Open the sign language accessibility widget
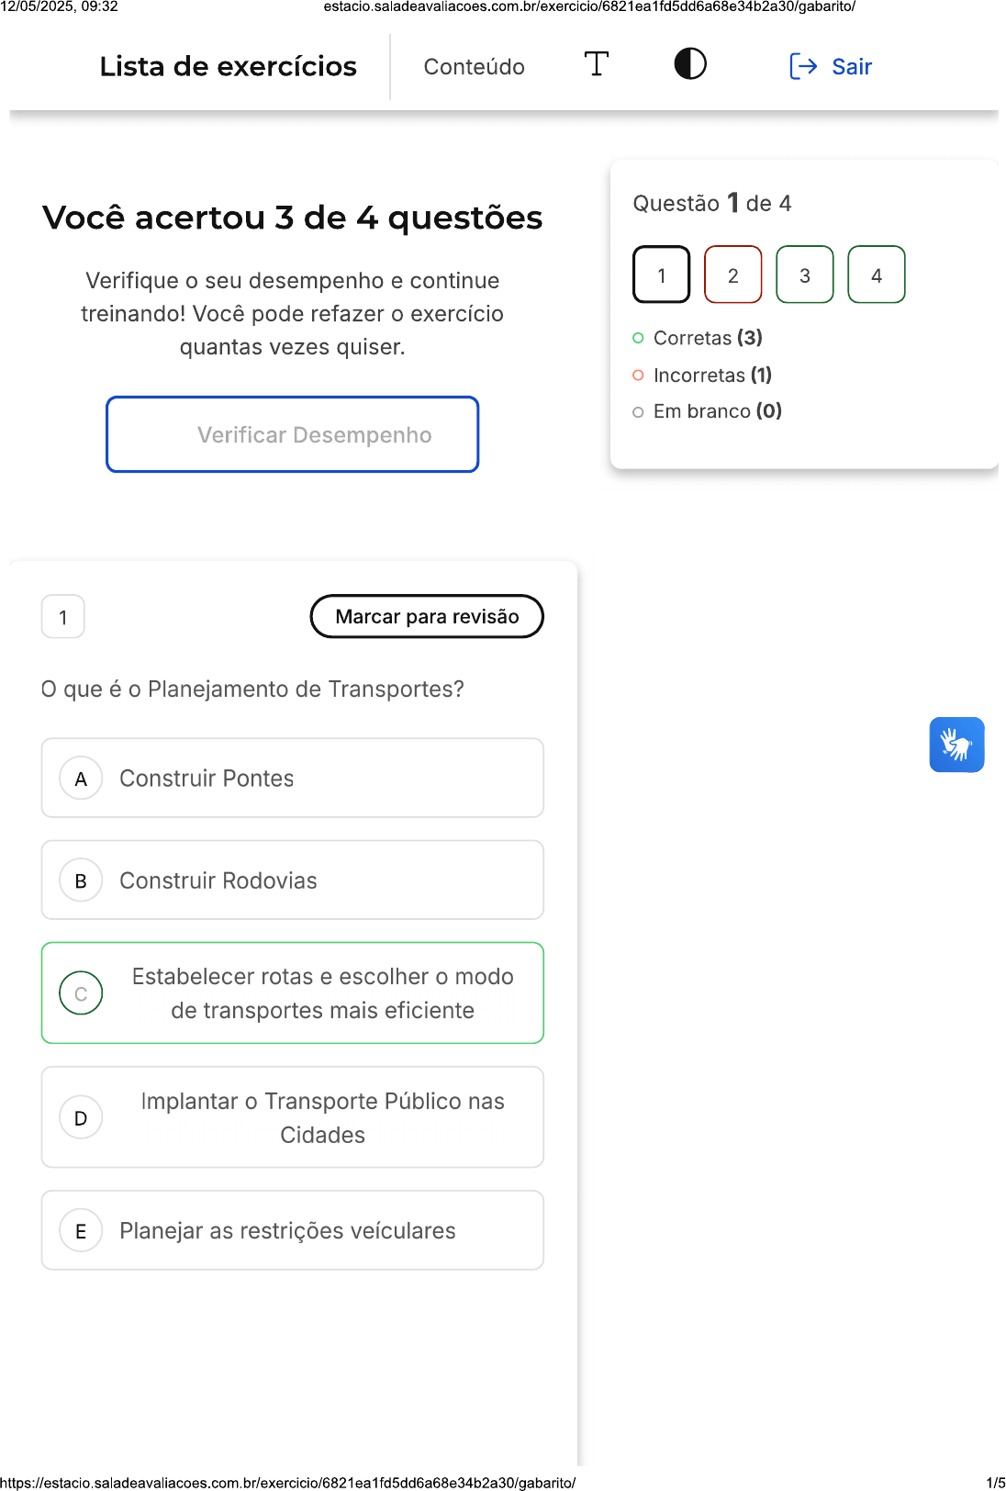This screenshot has height=1491, width=1006. [x=956, y=745]
